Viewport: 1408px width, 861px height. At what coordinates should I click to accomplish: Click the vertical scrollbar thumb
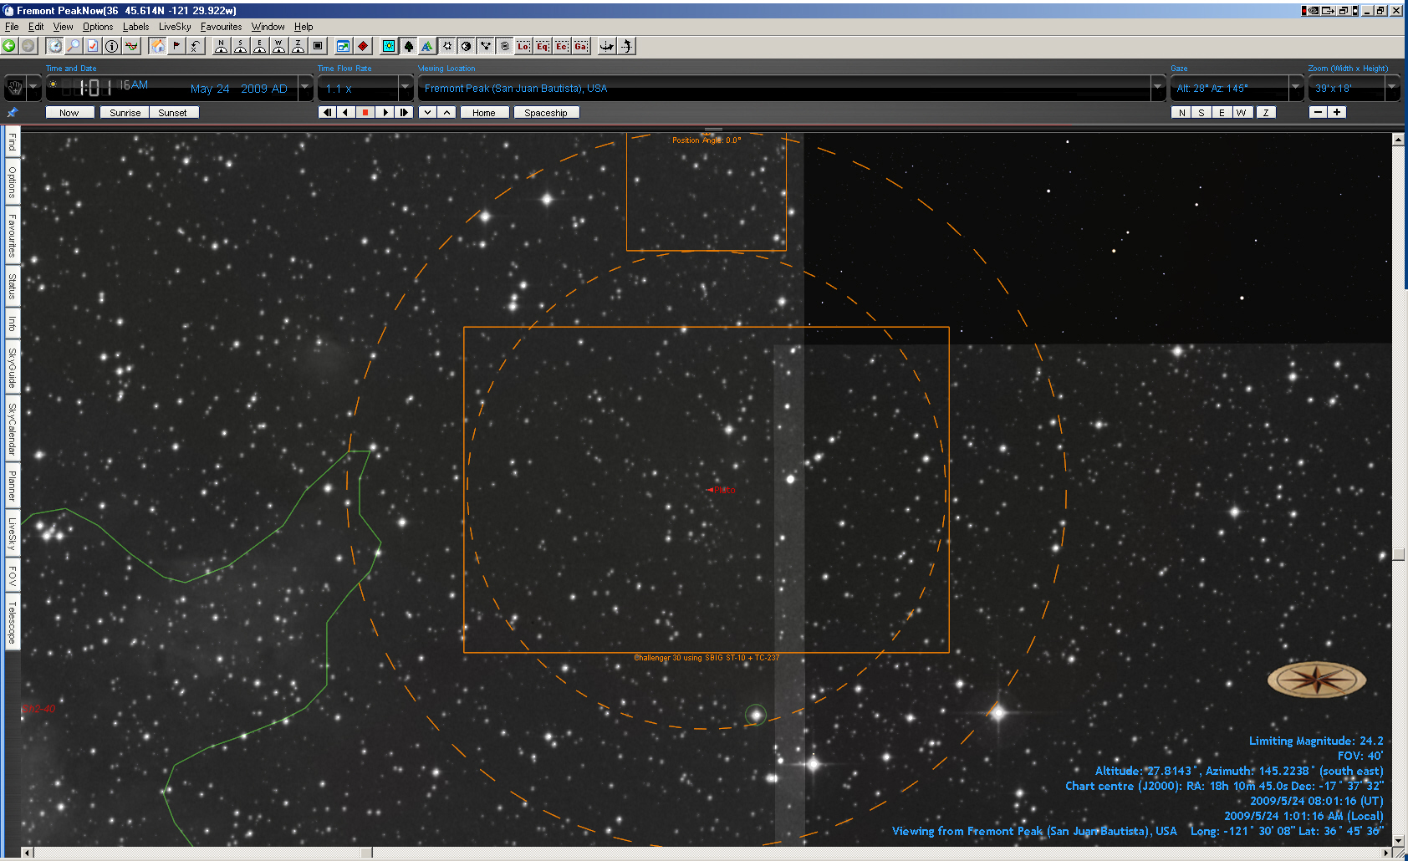coord(1398,554)
